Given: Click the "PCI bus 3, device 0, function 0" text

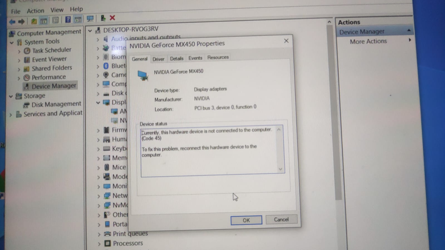Looking at the screenshot, I should (x=225, y=107).
